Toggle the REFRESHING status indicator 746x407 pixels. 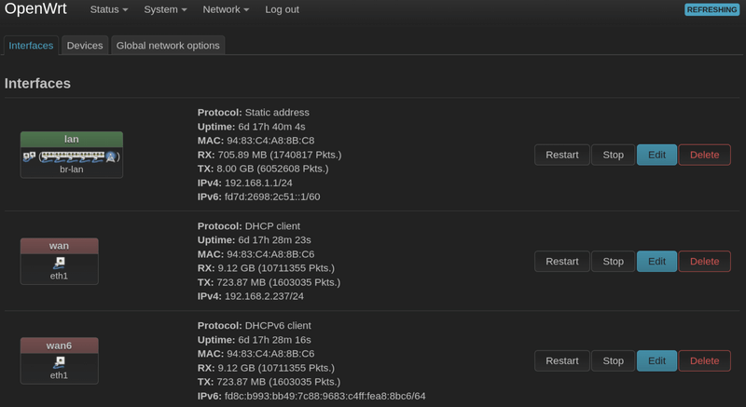point(711,9)
